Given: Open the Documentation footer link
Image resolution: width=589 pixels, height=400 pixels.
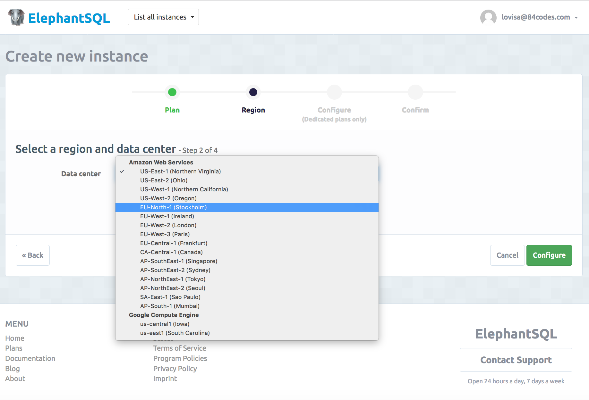Looking at the screenshot, I should [30, 358].
